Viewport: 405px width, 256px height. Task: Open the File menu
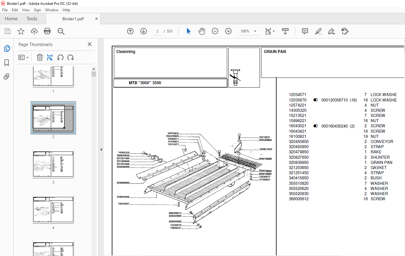pos(5,10)
